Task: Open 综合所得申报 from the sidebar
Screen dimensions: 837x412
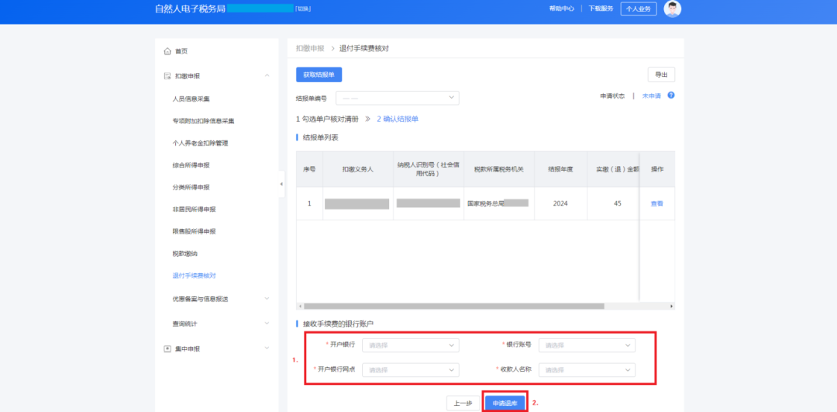Action: 191,165
